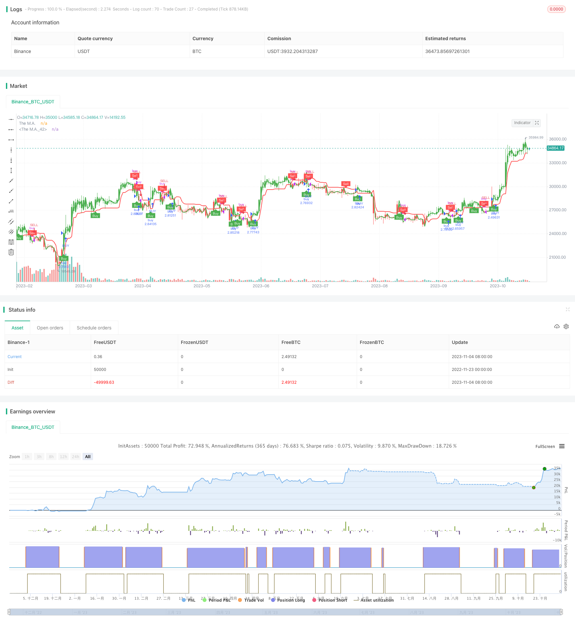Set chart zoom to 12h
The width and height of the screenshot is (575, 625).
click(x=63, y=456)
